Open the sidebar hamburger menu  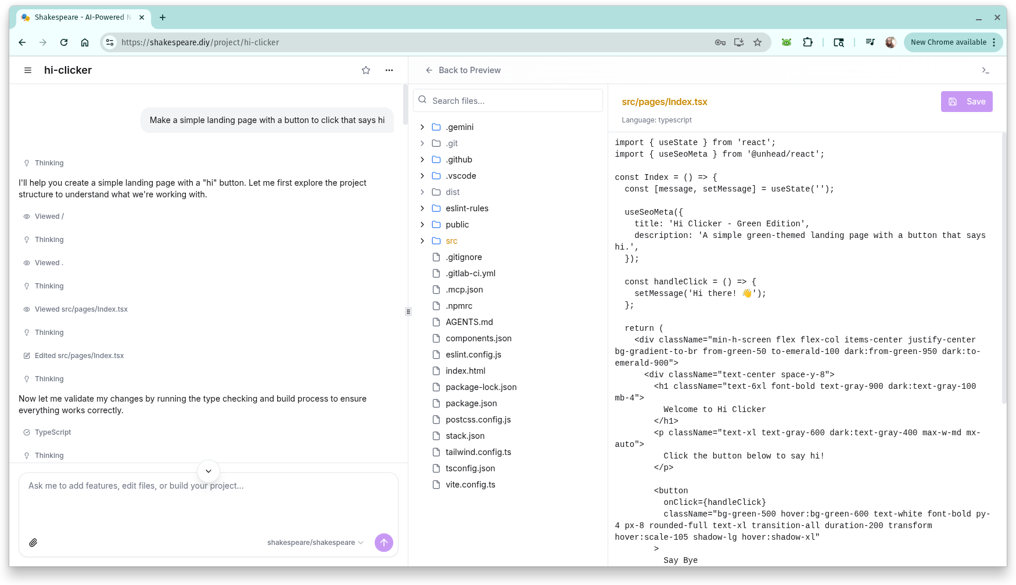click(27, 70)
